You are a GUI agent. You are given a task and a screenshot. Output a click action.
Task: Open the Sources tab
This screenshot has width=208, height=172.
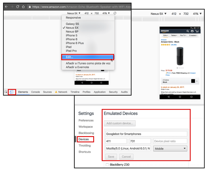tap(47, 92)
